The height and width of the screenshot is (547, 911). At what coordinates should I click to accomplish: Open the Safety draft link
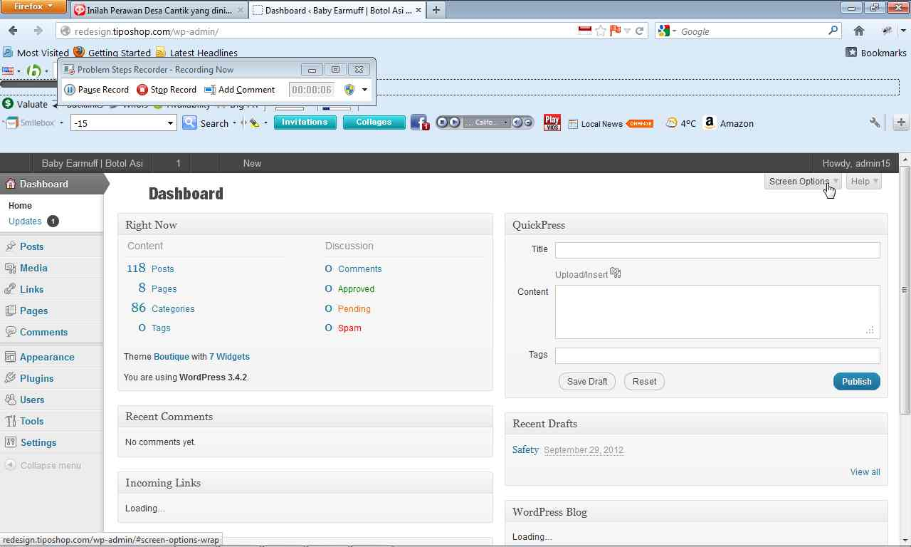click(x=525, y=449)
